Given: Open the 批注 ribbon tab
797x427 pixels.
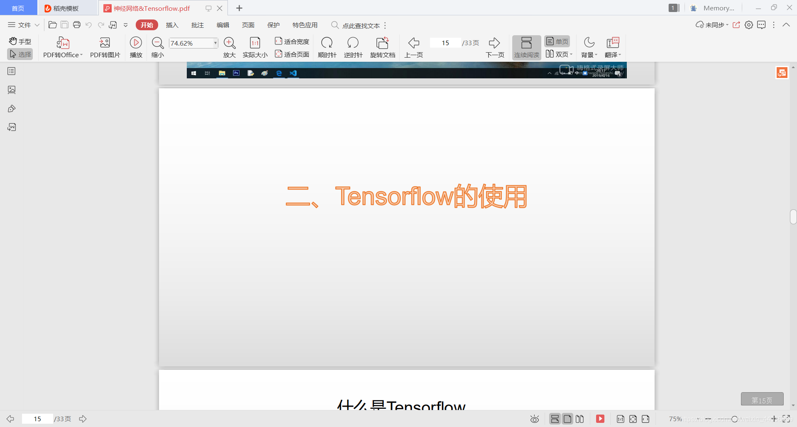Looking at the screenshot, I should click(x=198, y=25).
